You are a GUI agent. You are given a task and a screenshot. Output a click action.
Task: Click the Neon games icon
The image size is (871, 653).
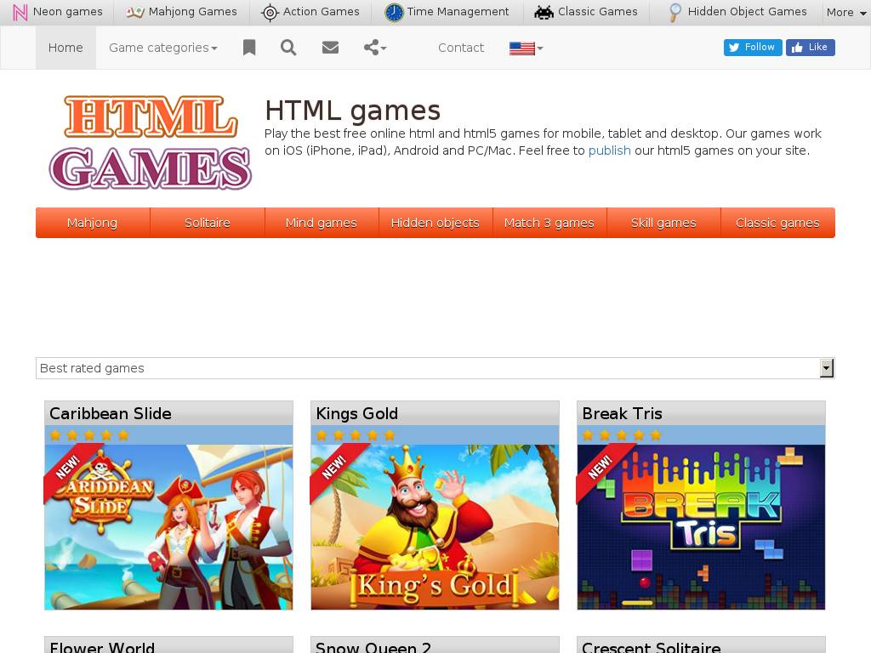tap(20, 12)
